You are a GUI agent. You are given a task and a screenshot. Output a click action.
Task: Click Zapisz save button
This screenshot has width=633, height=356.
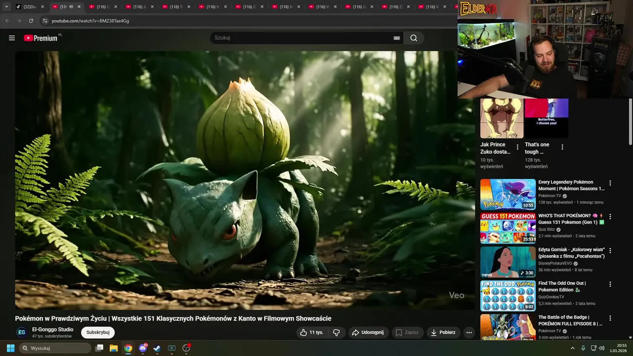(x=407, y=333)
